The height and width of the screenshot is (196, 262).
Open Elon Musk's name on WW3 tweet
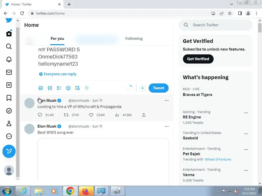point(47,126)
